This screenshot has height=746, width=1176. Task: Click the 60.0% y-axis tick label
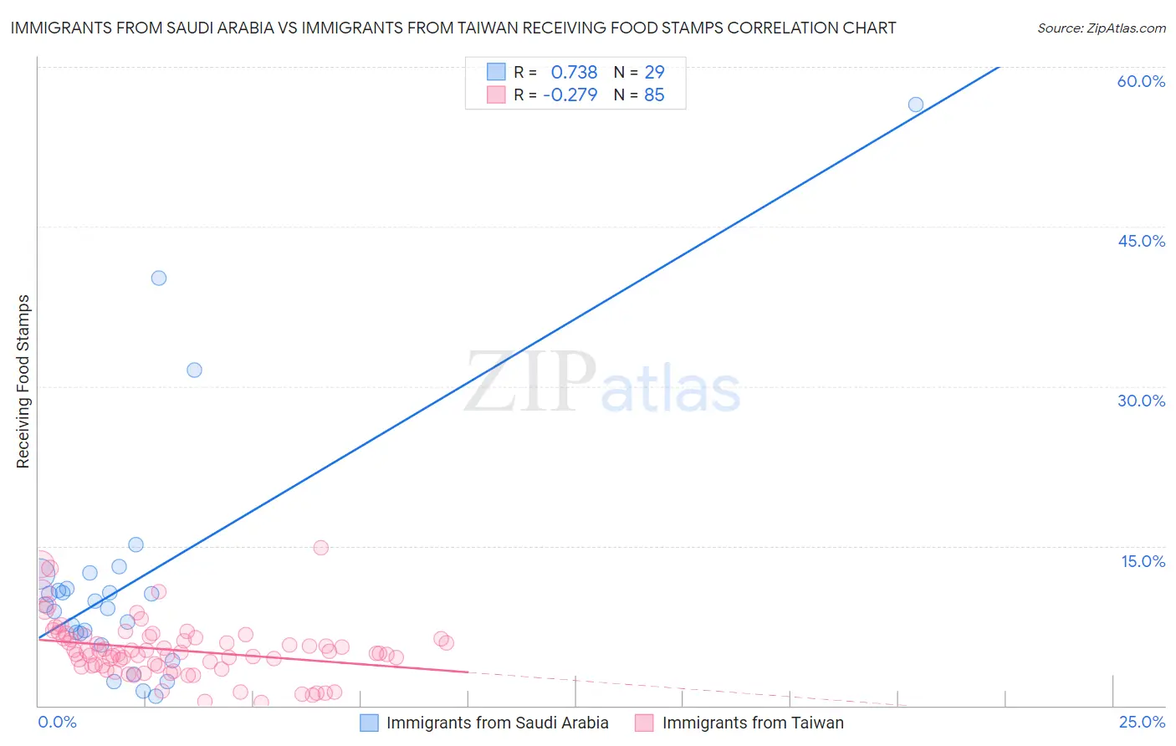click(x=1141, y=81)
